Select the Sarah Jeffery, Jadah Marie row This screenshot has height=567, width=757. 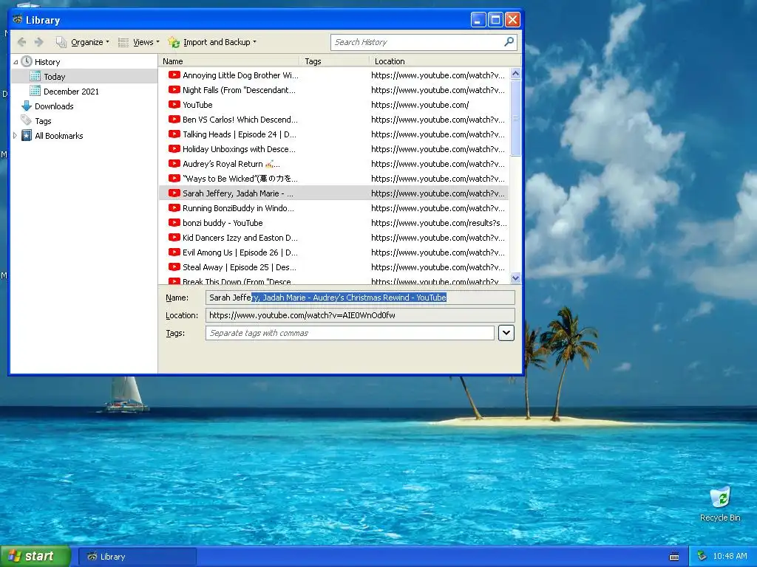[x=333, y=193]
